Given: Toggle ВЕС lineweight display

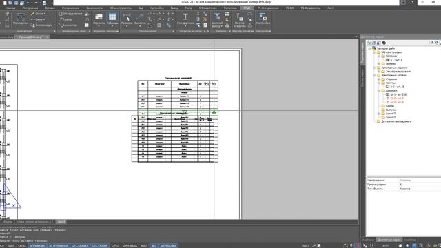Looking at the screenshot, I should pyautogui.click(x=154, y=245).
